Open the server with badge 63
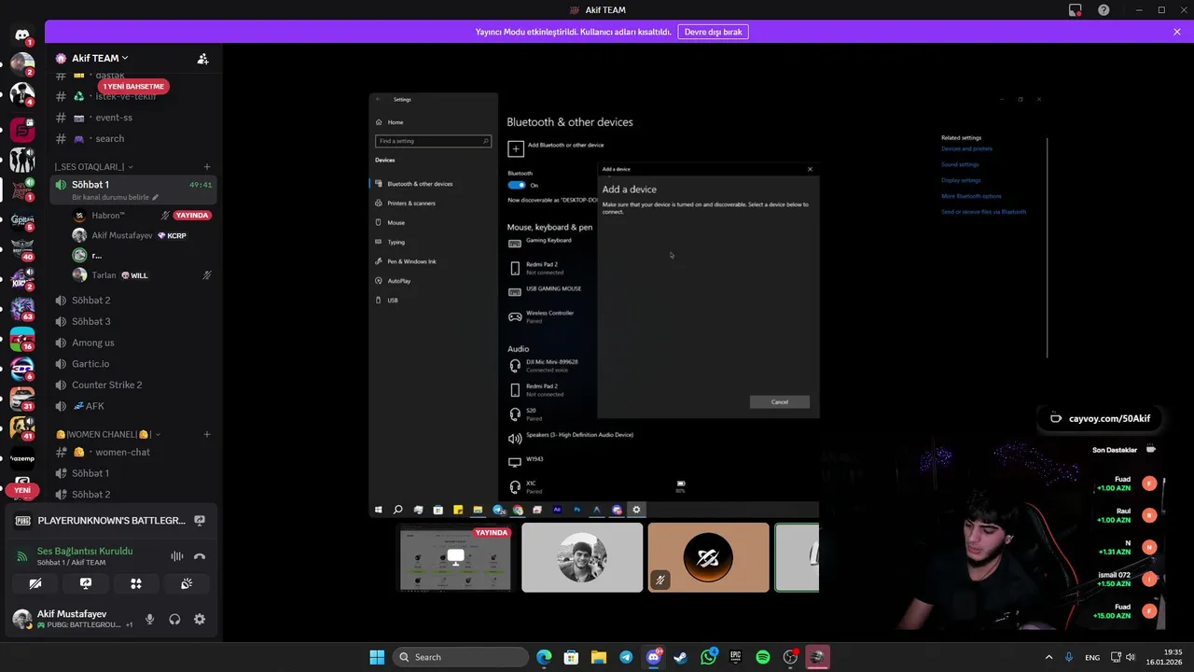Viewport: 1194px width, 672px height. [x=22, y=307]
